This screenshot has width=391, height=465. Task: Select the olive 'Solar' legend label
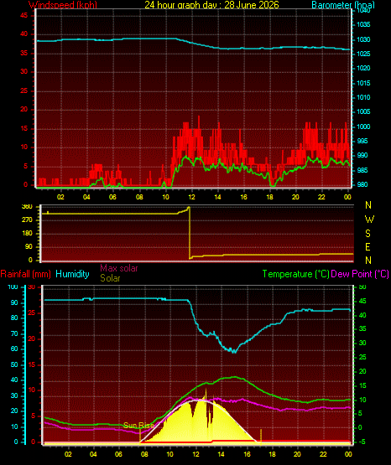click(110, 278)
